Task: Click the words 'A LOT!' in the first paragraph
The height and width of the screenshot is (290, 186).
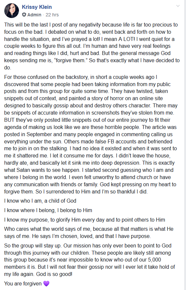Action: [x=127, y=39]
